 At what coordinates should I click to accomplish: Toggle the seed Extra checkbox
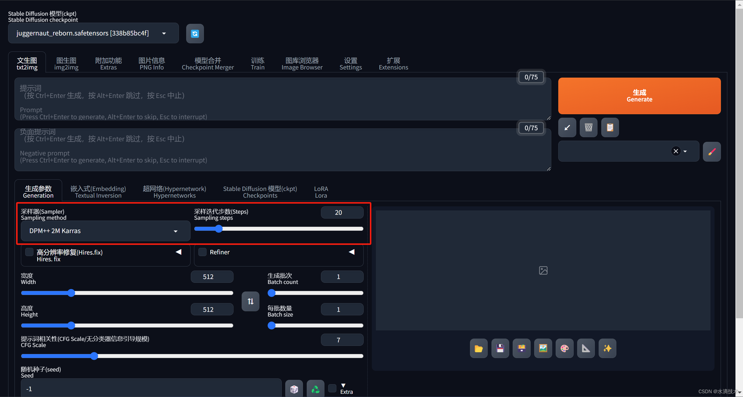(x=332, y=388)
